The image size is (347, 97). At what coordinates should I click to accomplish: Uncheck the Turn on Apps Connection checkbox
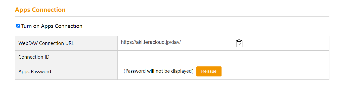point(18,26)
